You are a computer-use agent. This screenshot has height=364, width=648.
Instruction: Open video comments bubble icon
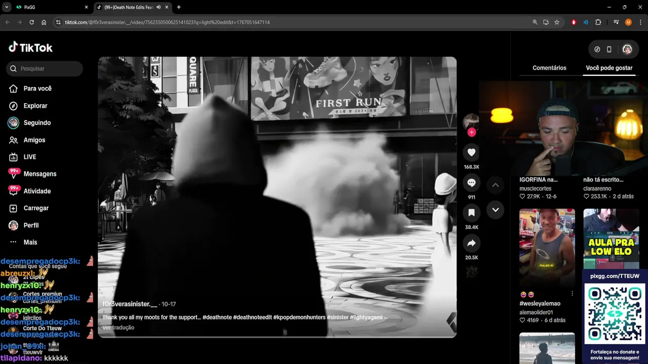[471, 183]
